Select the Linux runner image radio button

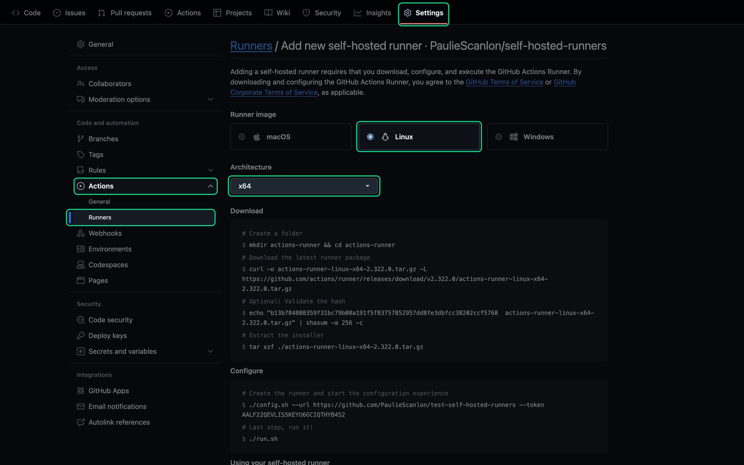(370, 136)
